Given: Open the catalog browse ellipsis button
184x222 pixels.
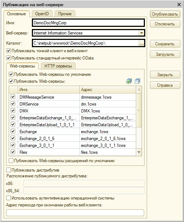Looking at the screenshot, I should point(142,43).
